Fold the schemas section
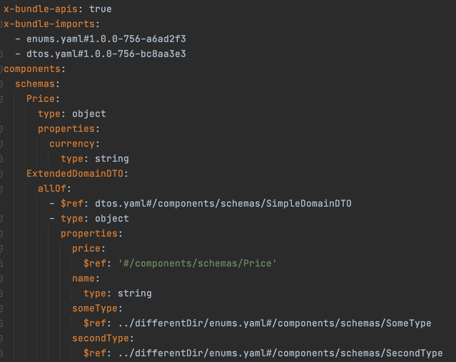This screenshot has height=362, width=456. pyautogui.click(x=1, y=84)
